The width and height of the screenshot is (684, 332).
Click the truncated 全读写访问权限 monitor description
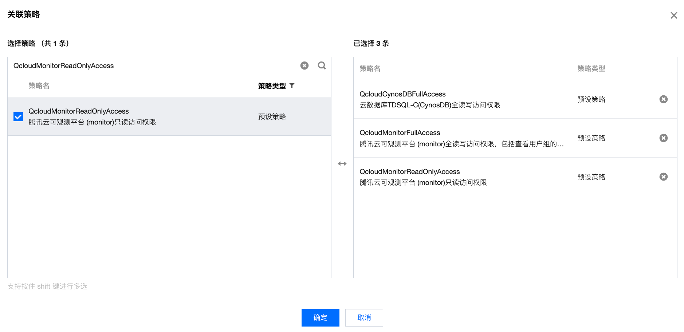coord(462,144)
